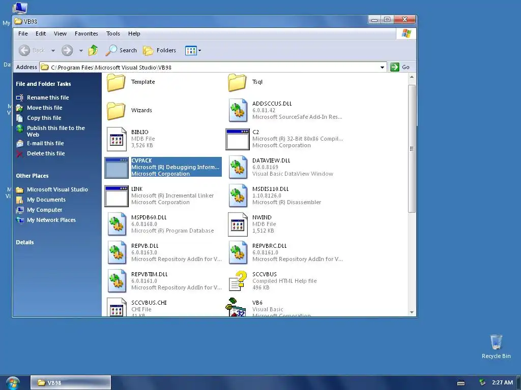The image size is (521, 390).
Task: Open the Tools menu
Action: tap(113, 34)
